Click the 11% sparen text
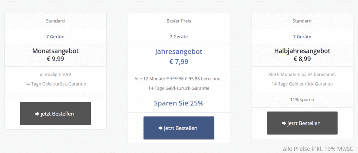This screenshot has width=358, height=153. click(302, 100)
